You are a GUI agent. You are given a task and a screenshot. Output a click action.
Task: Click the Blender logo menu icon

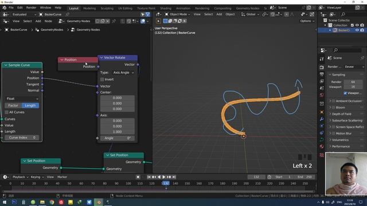point(4,7)
